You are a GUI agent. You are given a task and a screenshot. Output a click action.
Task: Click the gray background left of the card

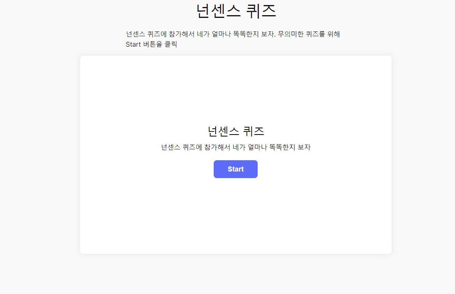click(39, 156)
